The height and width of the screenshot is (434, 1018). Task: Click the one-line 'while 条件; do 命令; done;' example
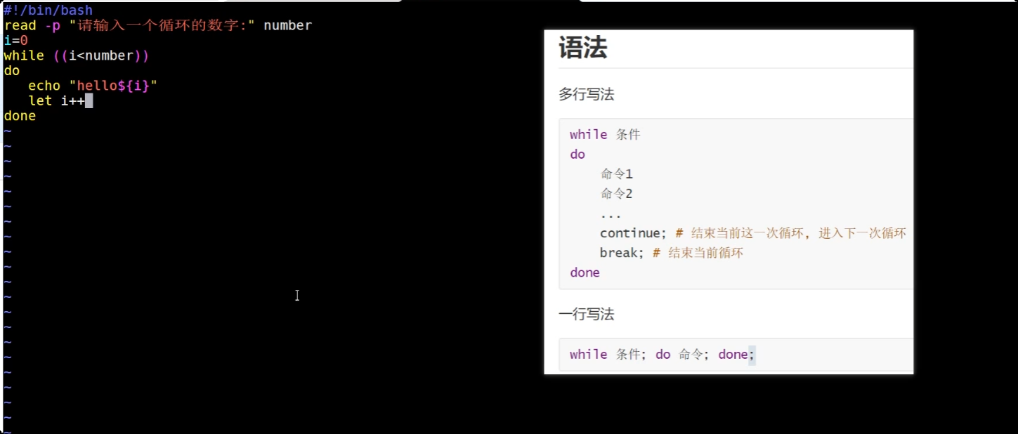[662, 354]
